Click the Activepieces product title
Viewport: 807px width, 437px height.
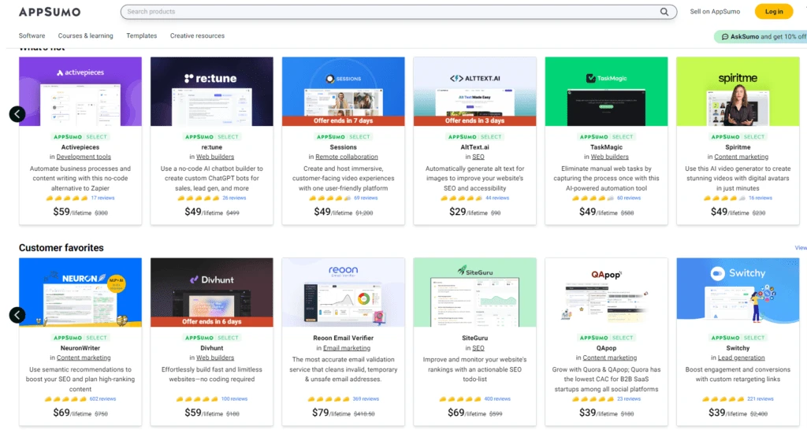pyautogui.click(x=80, y=147)
